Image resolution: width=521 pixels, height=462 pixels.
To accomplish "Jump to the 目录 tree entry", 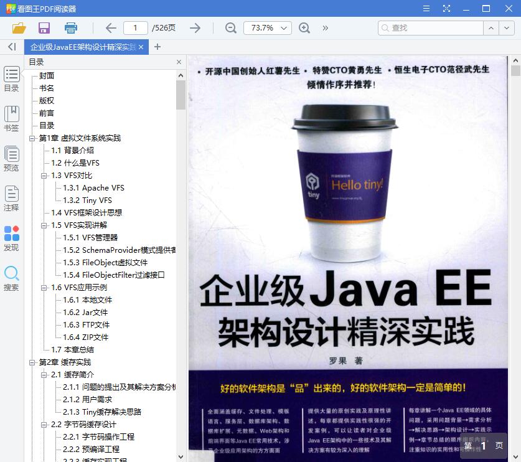I will pyautogui.click(x=47, y=126).
